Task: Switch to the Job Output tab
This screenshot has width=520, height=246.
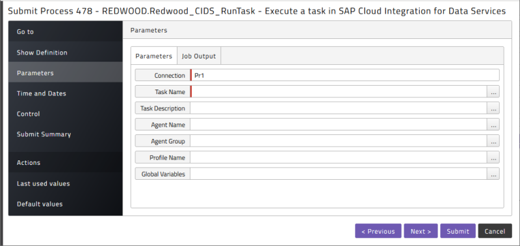Action: point(199,56)
